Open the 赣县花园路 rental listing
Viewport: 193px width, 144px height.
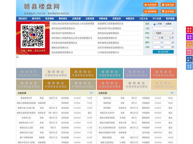[107, 138]
